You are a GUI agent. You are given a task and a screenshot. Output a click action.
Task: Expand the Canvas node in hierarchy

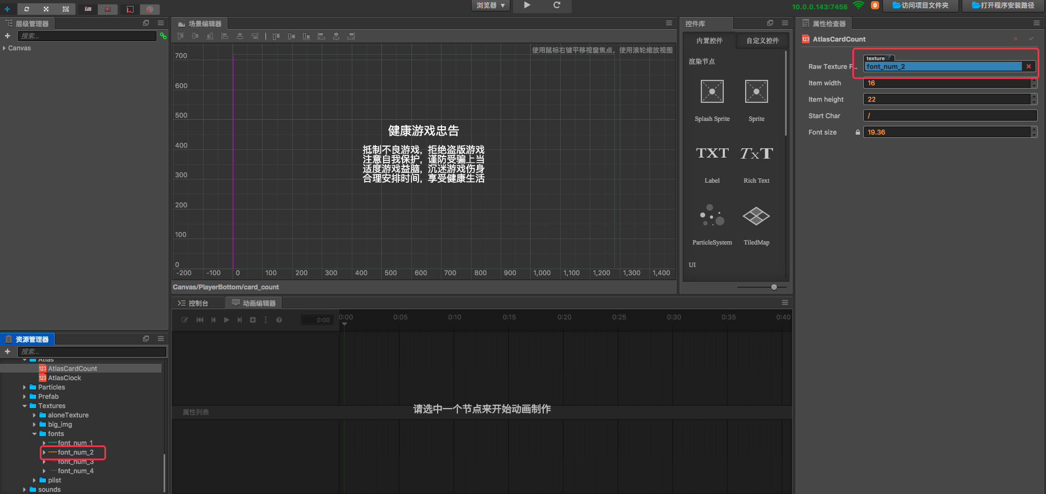click(x=4, y=48)
